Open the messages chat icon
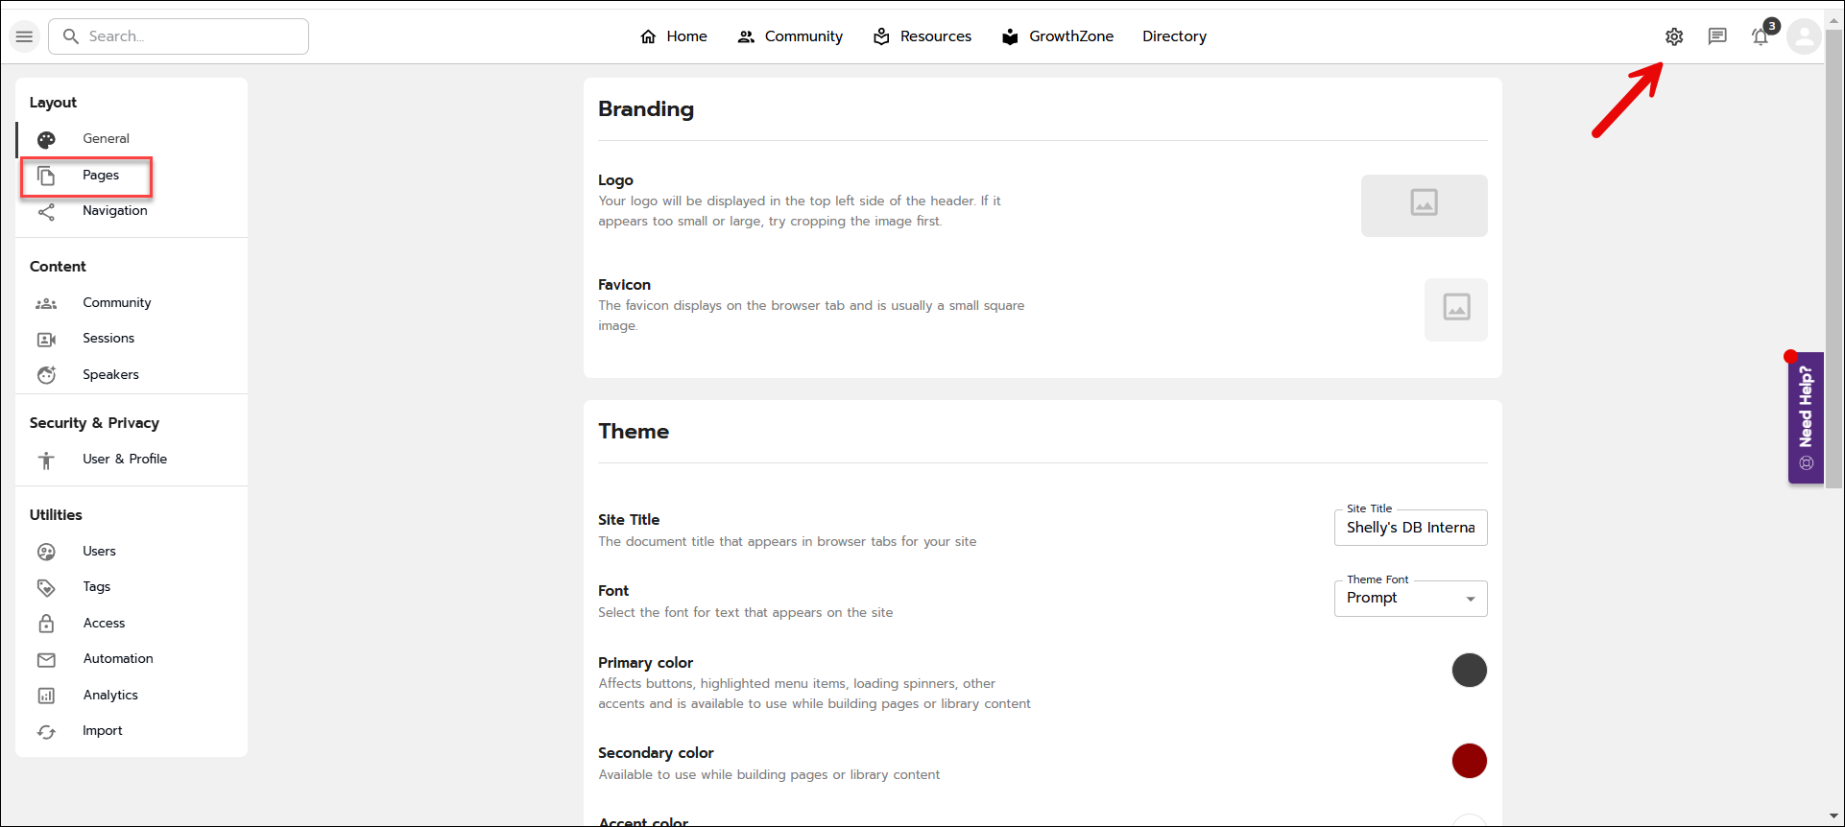The image size is (1845, 827). pos(1717,36)
